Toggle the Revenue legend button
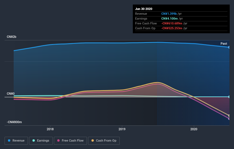The image size is (234, 149). pos(16,141)
